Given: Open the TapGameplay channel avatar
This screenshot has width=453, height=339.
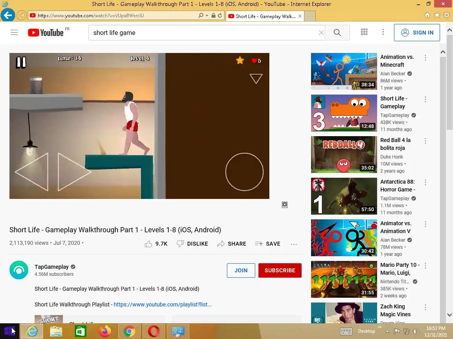Looking at the screenshot, I should [19, 270].
